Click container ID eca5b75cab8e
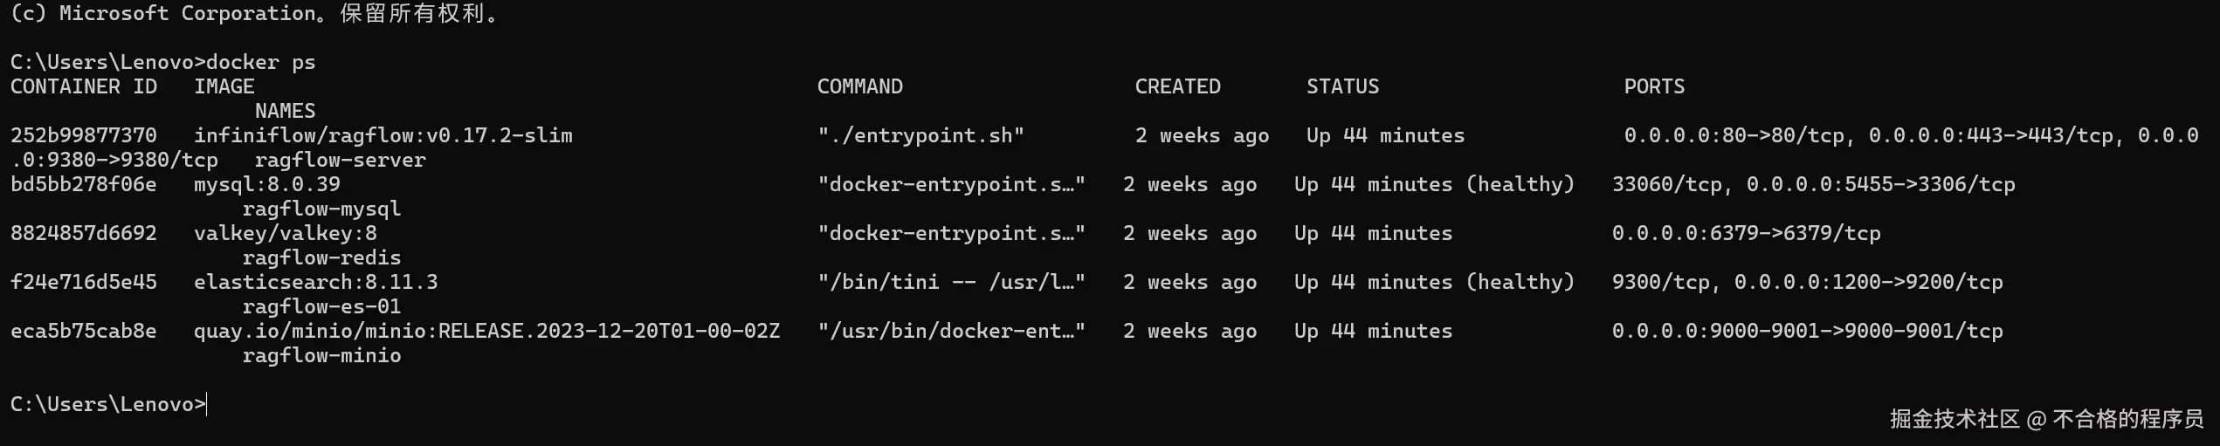Screen dimensions: 2220x446 (x=84, y=331)
